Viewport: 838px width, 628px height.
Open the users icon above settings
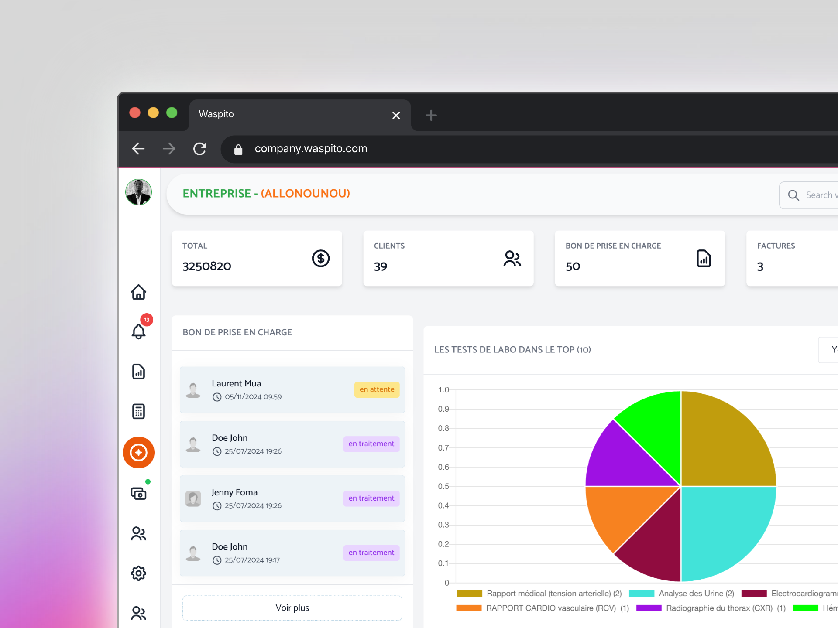(138, 533)
